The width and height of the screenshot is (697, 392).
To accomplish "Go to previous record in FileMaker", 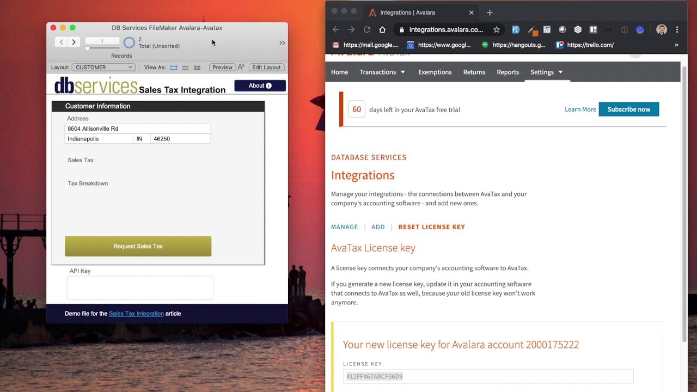I will (62, 42).
